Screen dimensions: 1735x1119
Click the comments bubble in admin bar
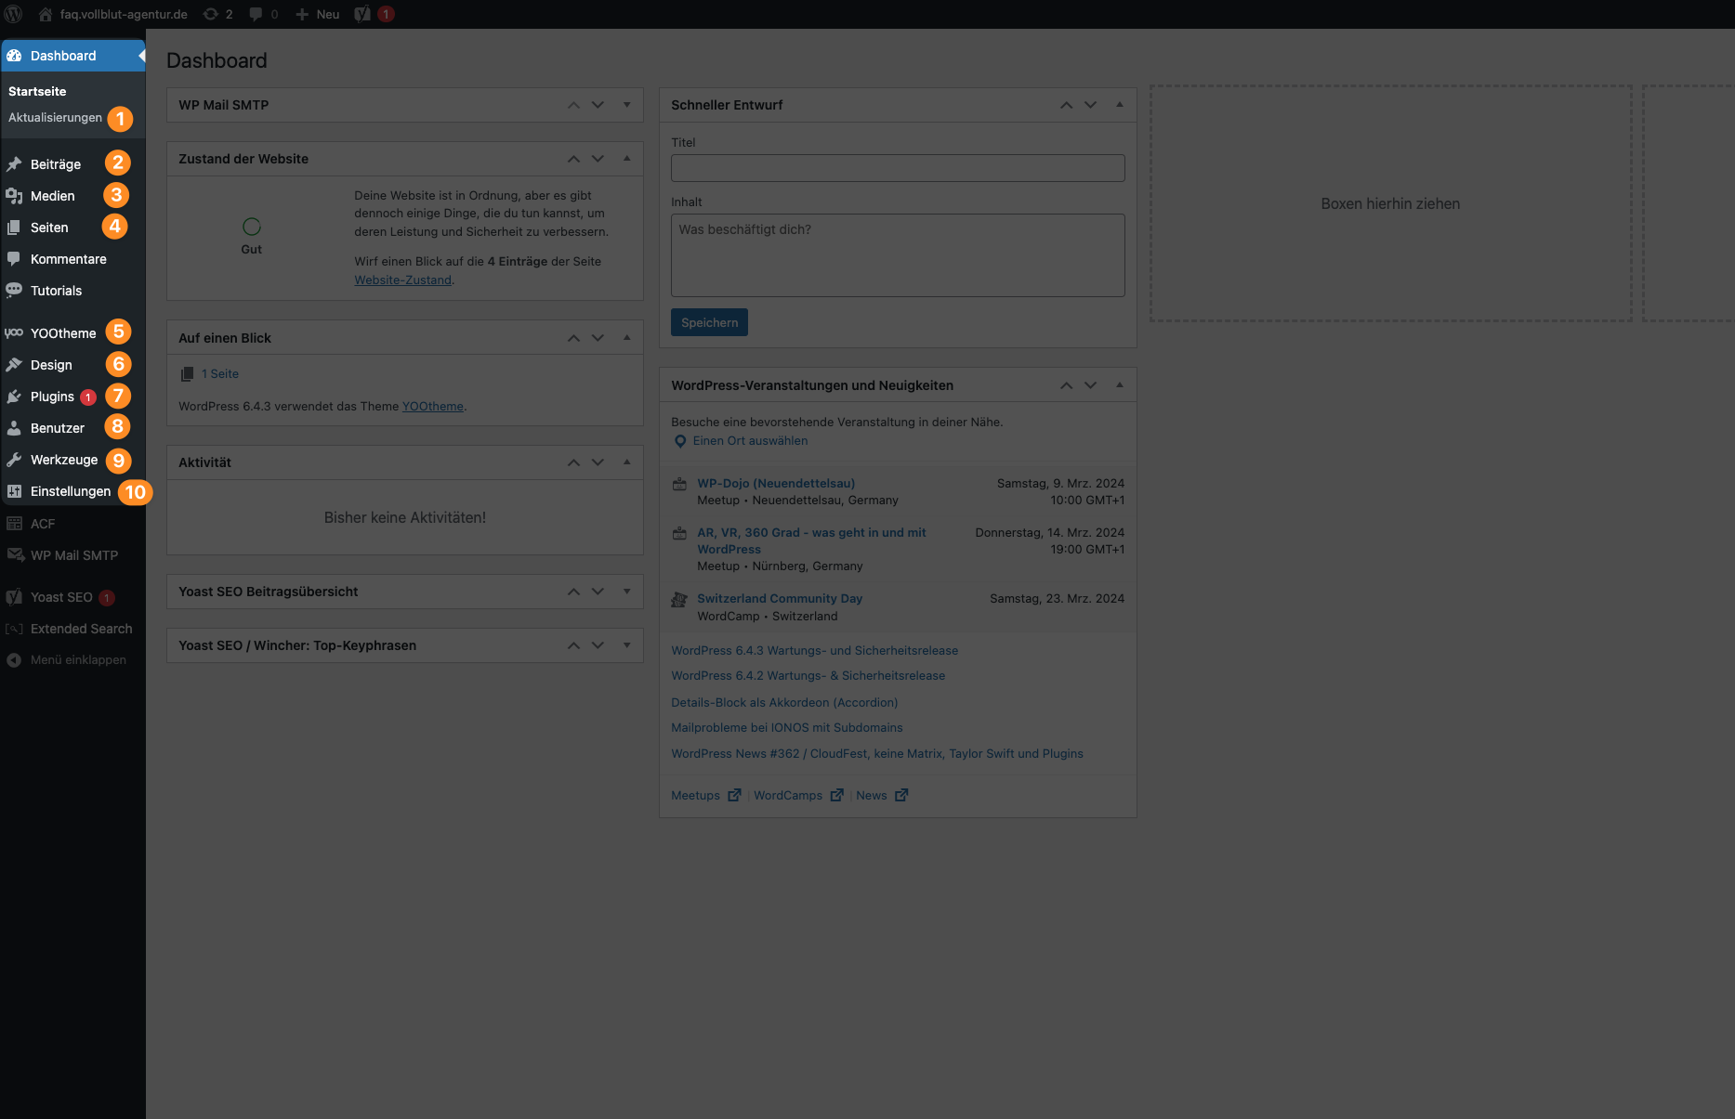tap(256, 14)
